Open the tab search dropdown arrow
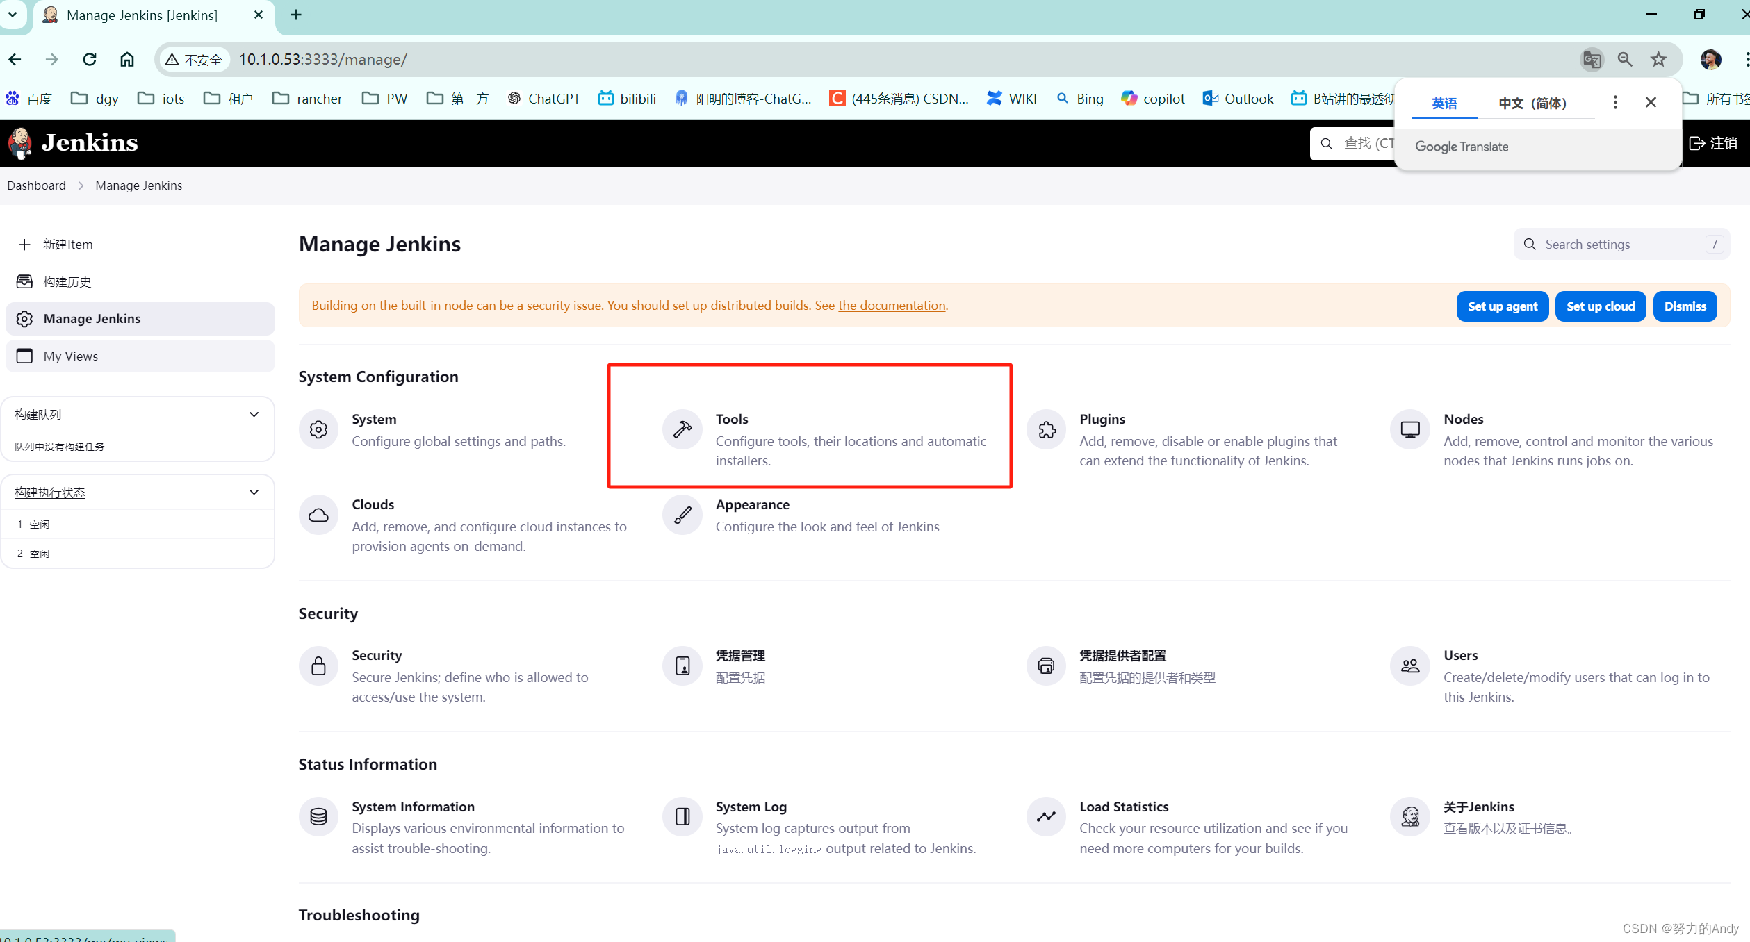The height and width of the screenshot is (942, 1750). 13,15
